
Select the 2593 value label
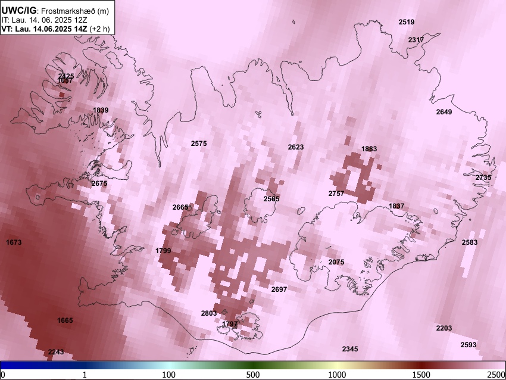(468, 345)
